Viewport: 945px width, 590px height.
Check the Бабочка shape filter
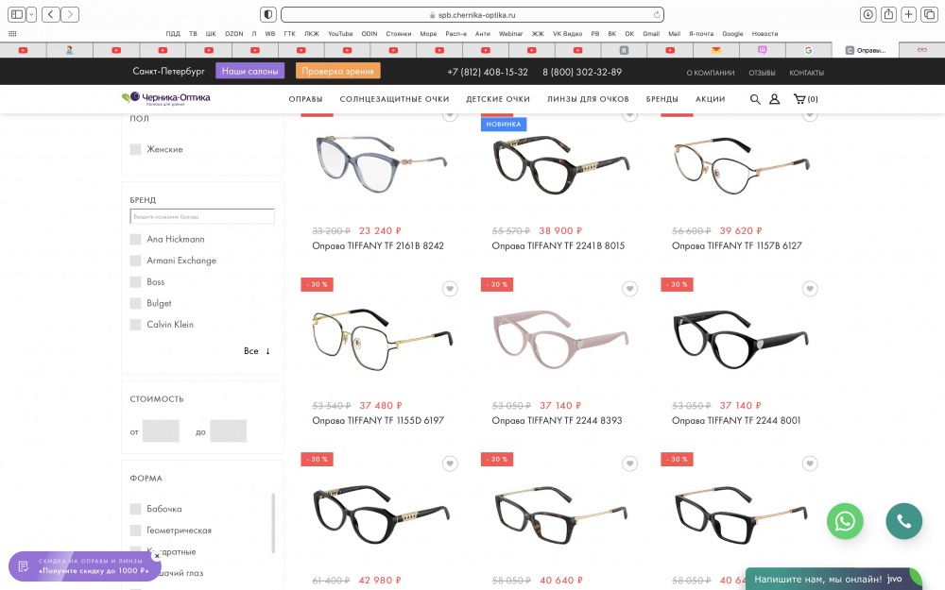135,509
